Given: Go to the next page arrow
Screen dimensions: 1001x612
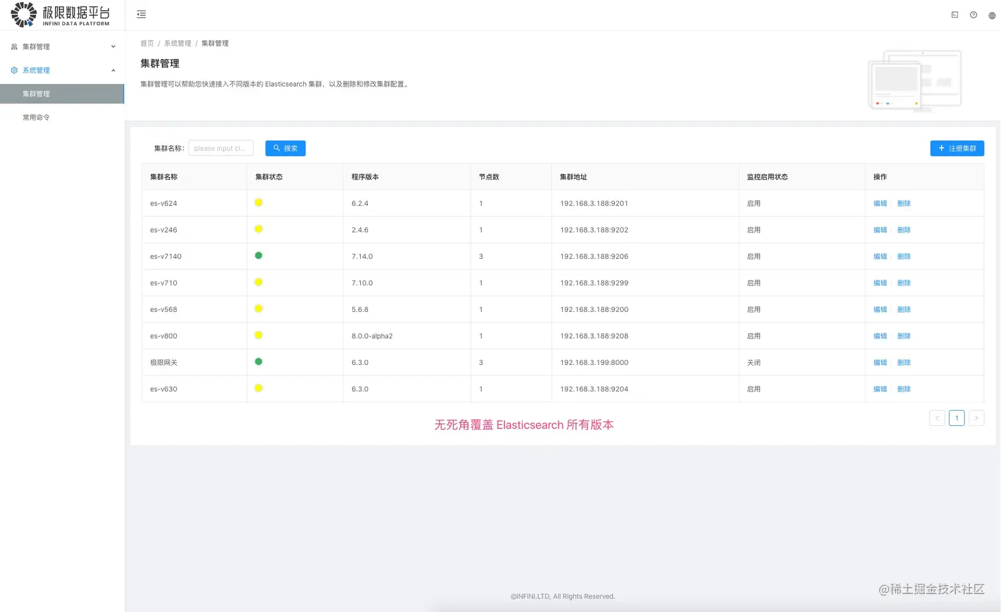Looking at the screenshot, I should (977, 418).
